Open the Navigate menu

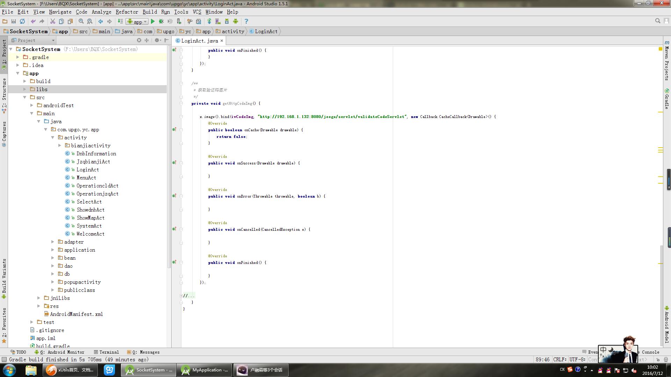[60, 12]
